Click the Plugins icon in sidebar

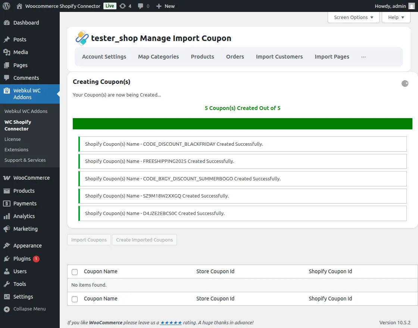pos(7,259)
